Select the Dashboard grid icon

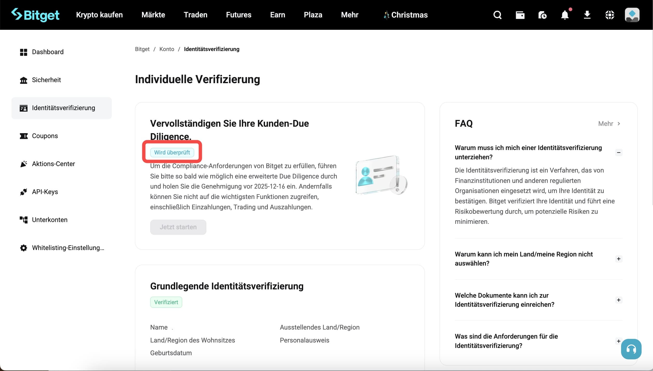click(24, 52)
